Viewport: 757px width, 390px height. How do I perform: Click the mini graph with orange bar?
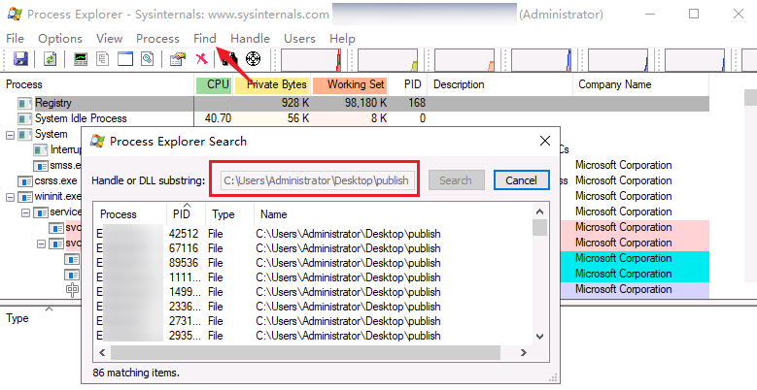click(x=465, y=60)
